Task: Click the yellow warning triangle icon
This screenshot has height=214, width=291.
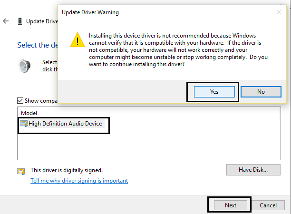Action: point(78,40)
